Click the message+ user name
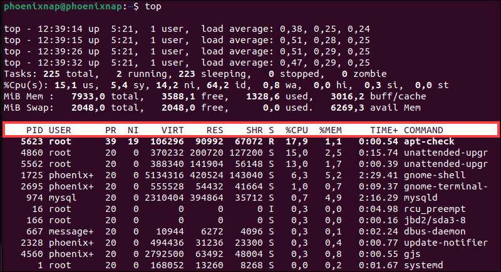This screenshot has height=272, width=501. [71, 231]
